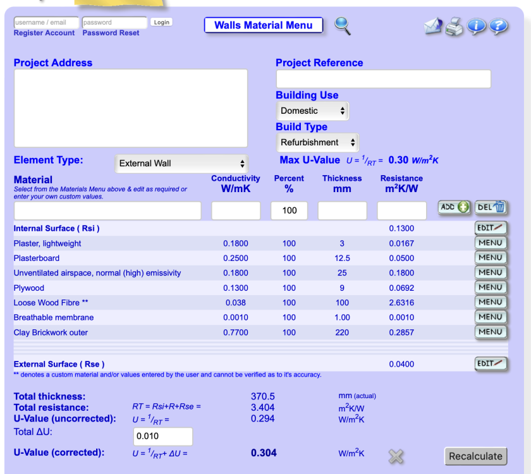Open MENU for Plywood row

(491, 288)
